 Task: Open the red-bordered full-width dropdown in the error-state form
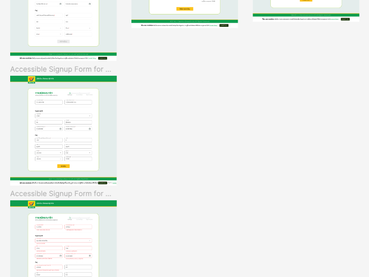pos(63,240)
